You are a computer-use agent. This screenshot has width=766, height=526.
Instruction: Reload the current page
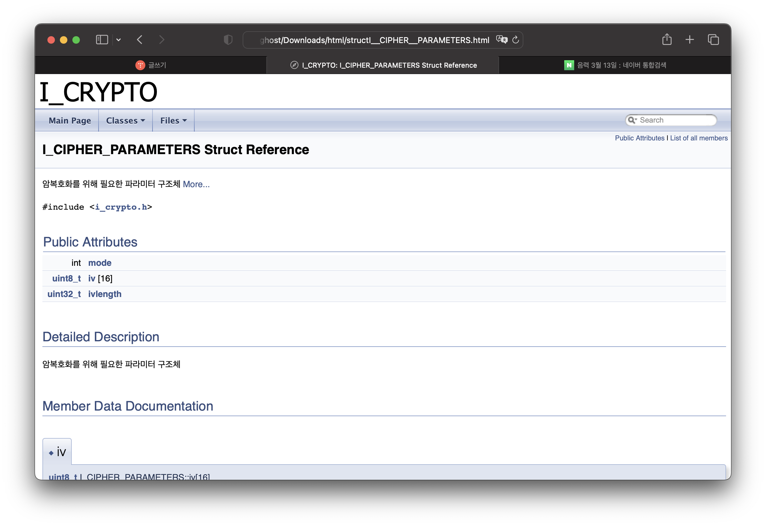[516, 40]
